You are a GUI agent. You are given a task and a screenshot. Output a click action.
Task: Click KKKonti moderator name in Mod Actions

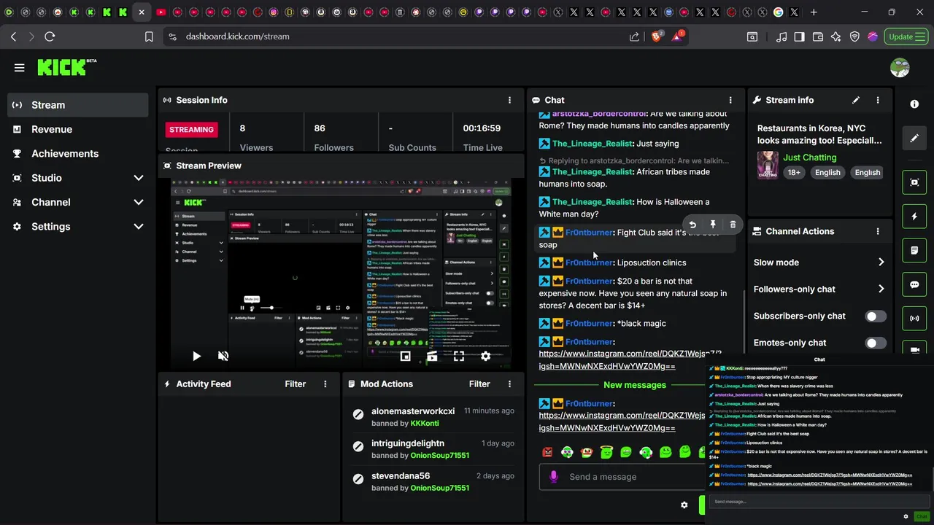(x=425, y=424)
